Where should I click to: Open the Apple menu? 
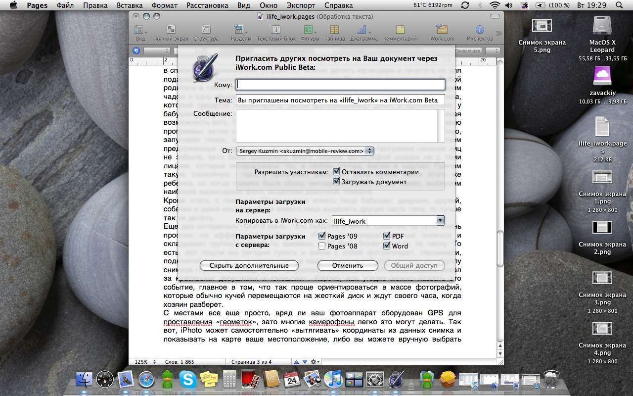point(13,5)
